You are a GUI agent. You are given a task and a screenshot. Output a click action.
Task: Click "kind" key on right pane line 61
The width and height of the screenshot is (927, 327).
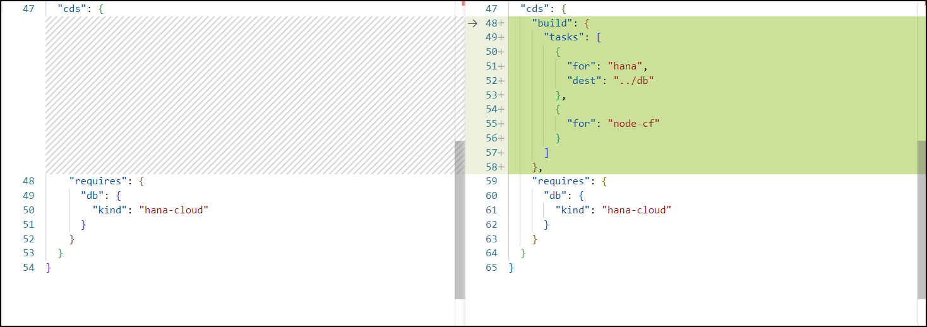[573, 210]
